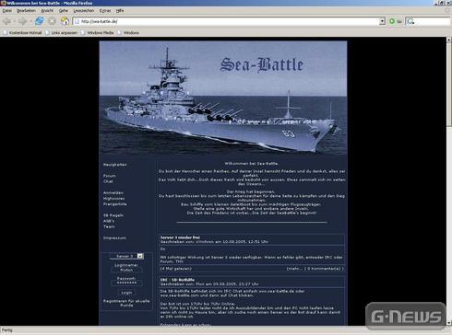
Task: Click the Willkommen bei Sea-Battle heading
Action: [x=252, y=163]
